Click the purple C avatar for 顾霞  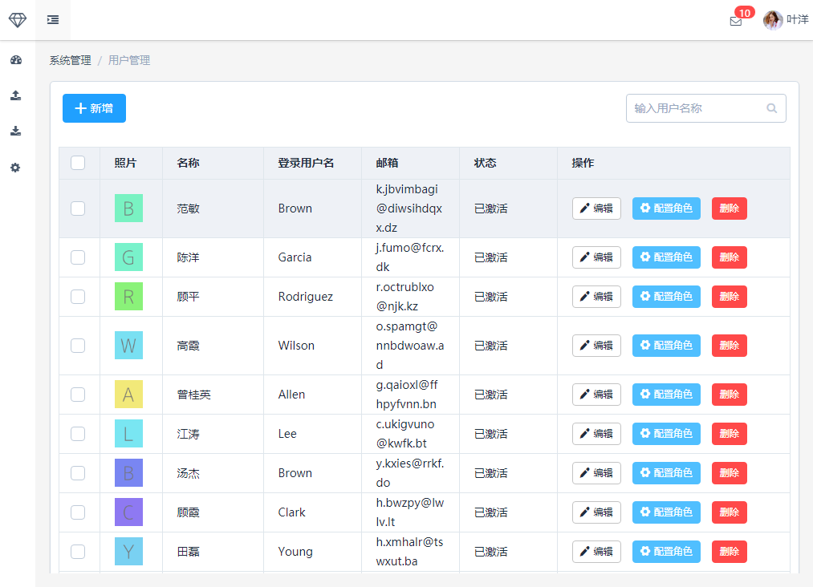point(128,512)
